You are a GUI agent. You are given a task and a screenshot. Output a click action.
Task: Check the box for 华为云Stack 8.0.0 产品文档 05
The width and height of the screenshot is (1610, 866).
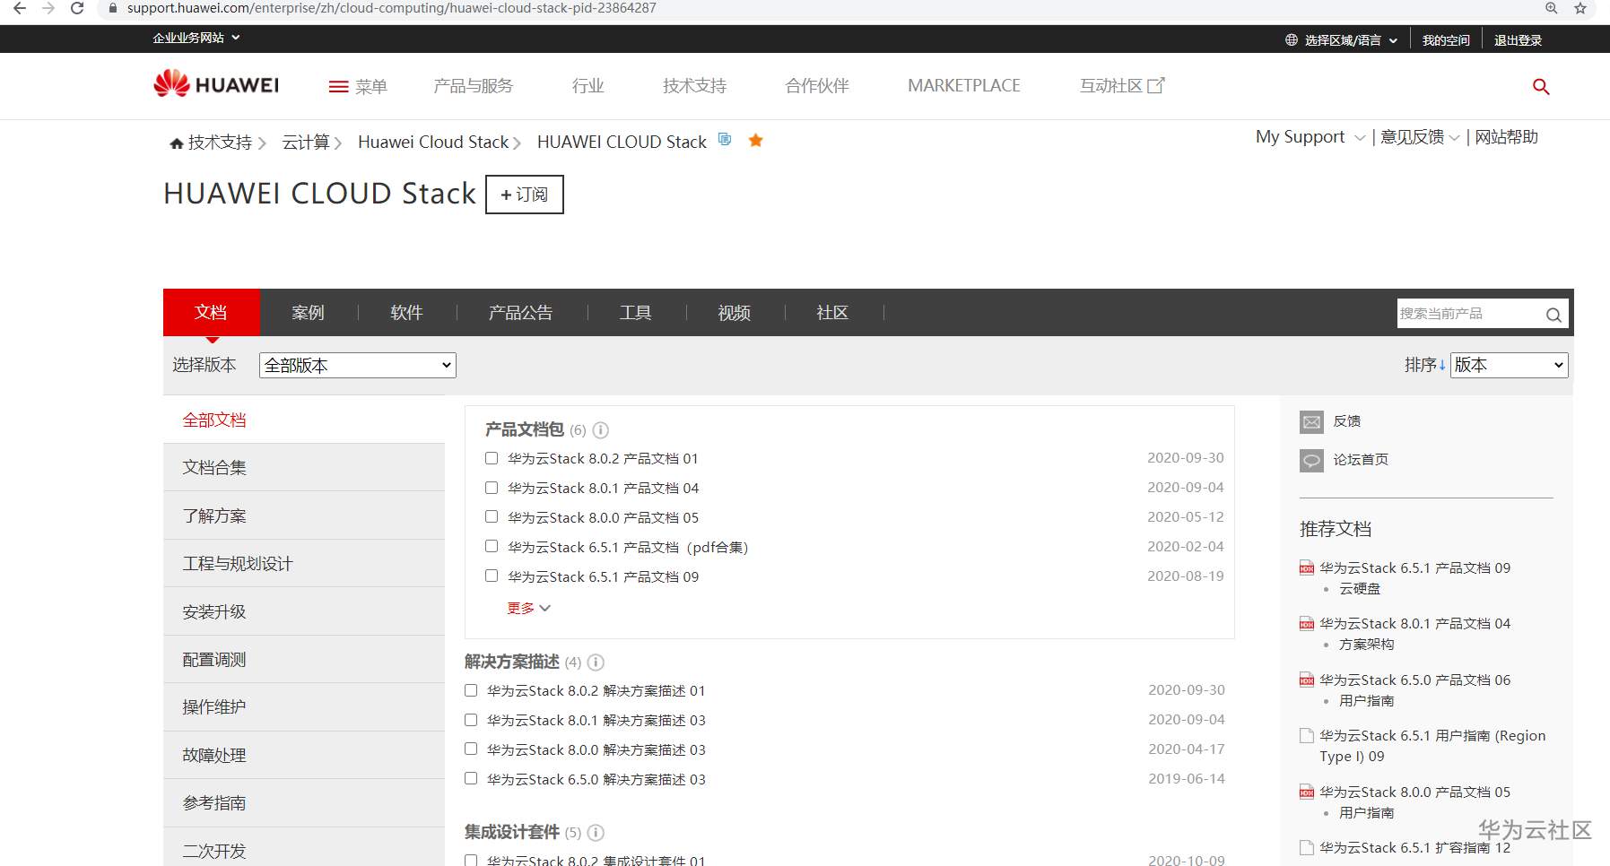[x=492, y=516]
